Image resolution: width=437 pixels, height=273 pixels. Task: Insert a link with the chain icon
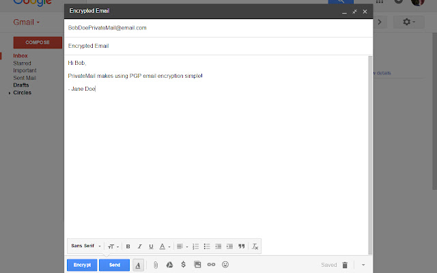tap(211, 264)
